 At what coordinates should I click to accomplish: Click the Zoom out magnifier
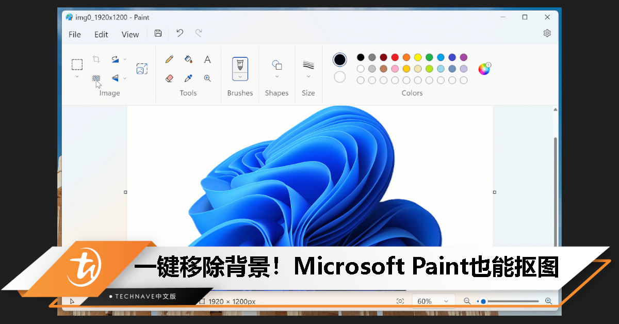click(x=467, y=301)
